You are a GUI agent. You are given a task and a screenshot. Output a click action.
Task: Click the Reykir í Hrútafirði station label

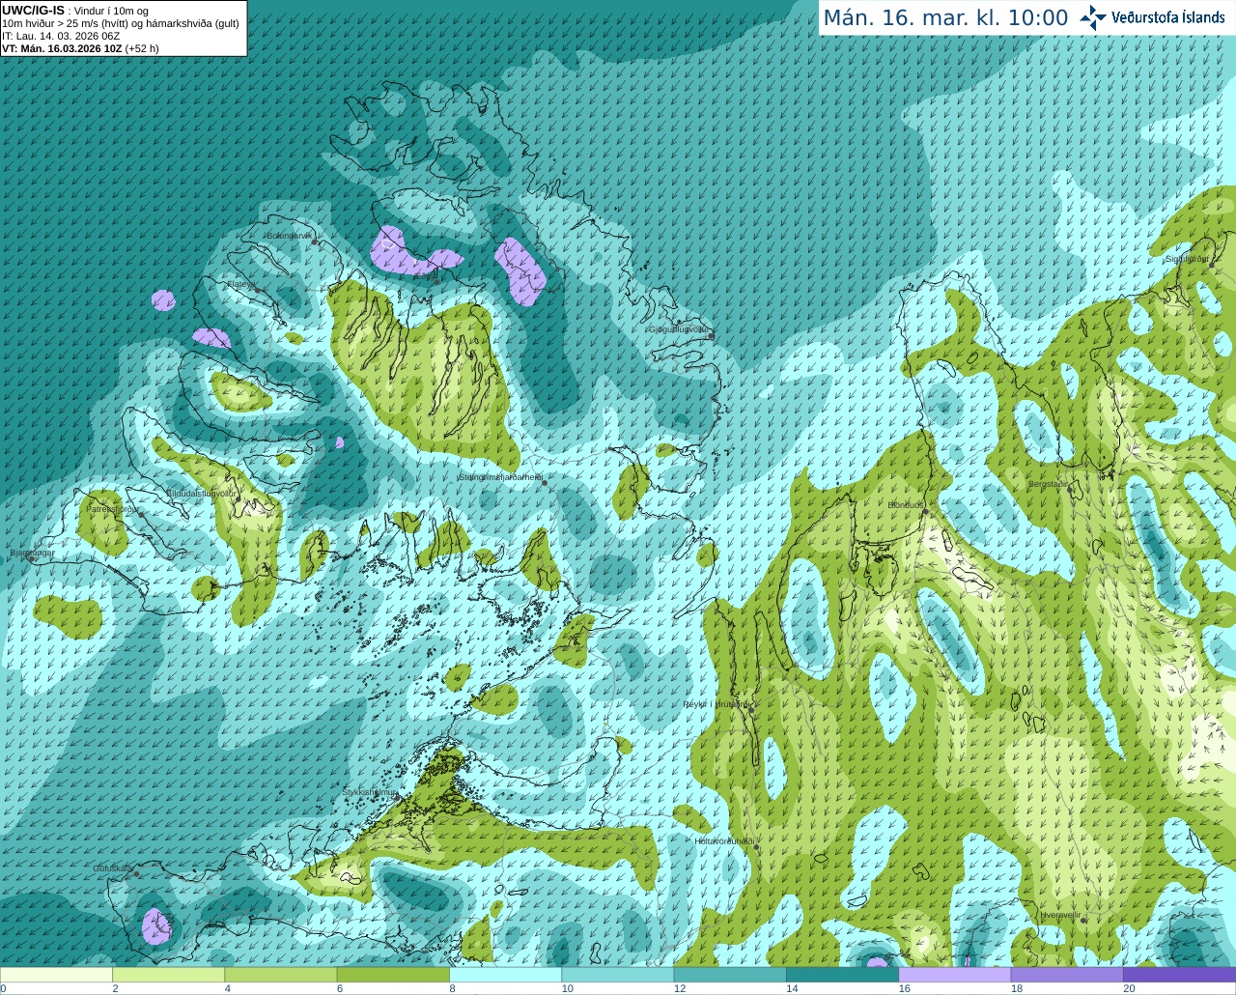tap(716, 704)
